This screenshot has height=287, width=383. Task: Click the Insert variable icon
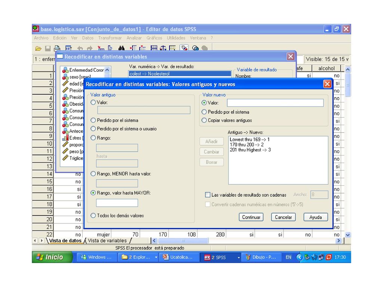[143, 48]
